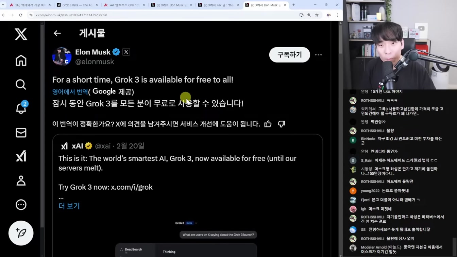Open the Explore search icon
457x257 pixels.
[x=21, y=84]
